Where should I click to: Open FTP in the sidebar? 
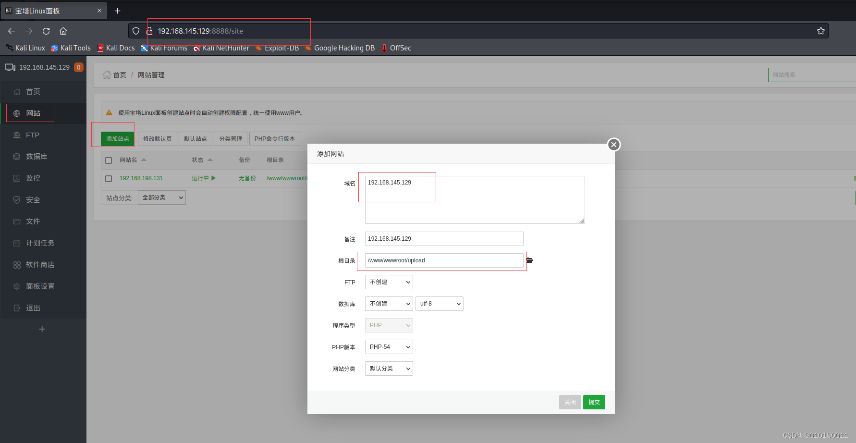point(43,135)
